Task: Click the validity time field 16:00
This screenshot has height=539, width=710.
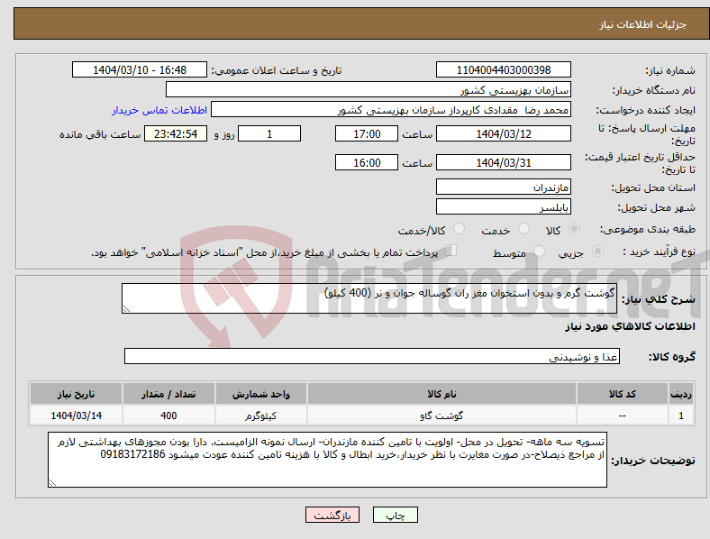Action: [x=367, y=162]
